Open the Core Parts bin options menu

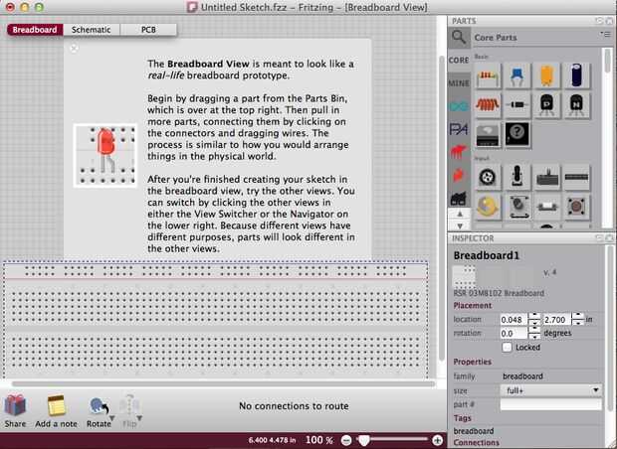tap(605, 34)
